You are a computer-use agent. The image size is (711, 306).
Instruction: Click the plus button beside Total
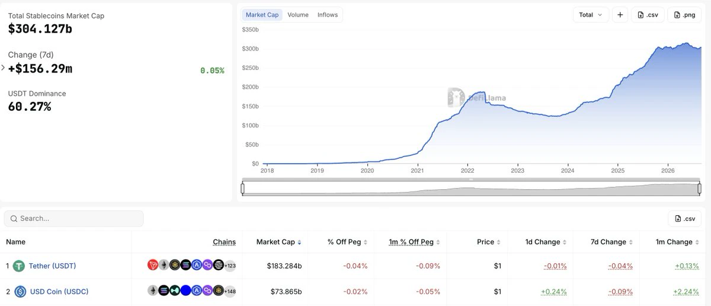pos(620,15)
